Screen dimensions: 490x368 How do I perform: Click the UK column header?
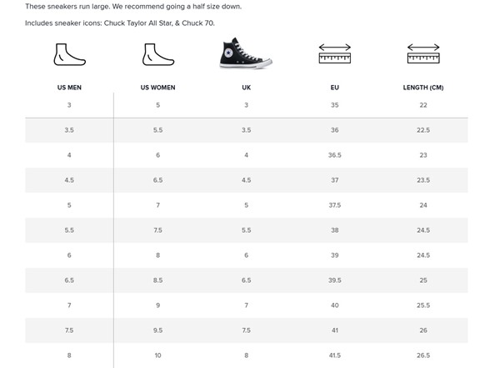[247, 88]
